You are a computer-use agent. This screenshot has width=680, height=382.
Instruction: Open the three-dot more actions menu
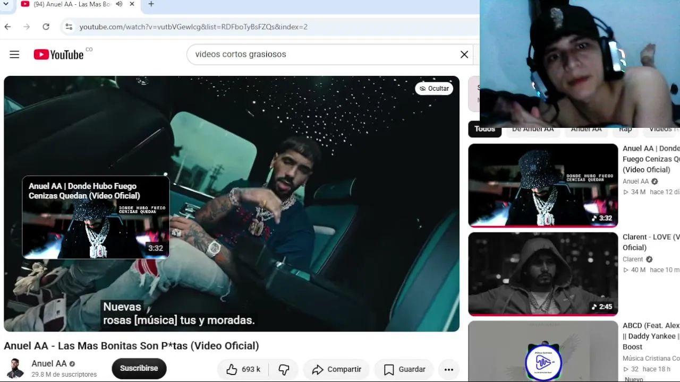point(449,369)
